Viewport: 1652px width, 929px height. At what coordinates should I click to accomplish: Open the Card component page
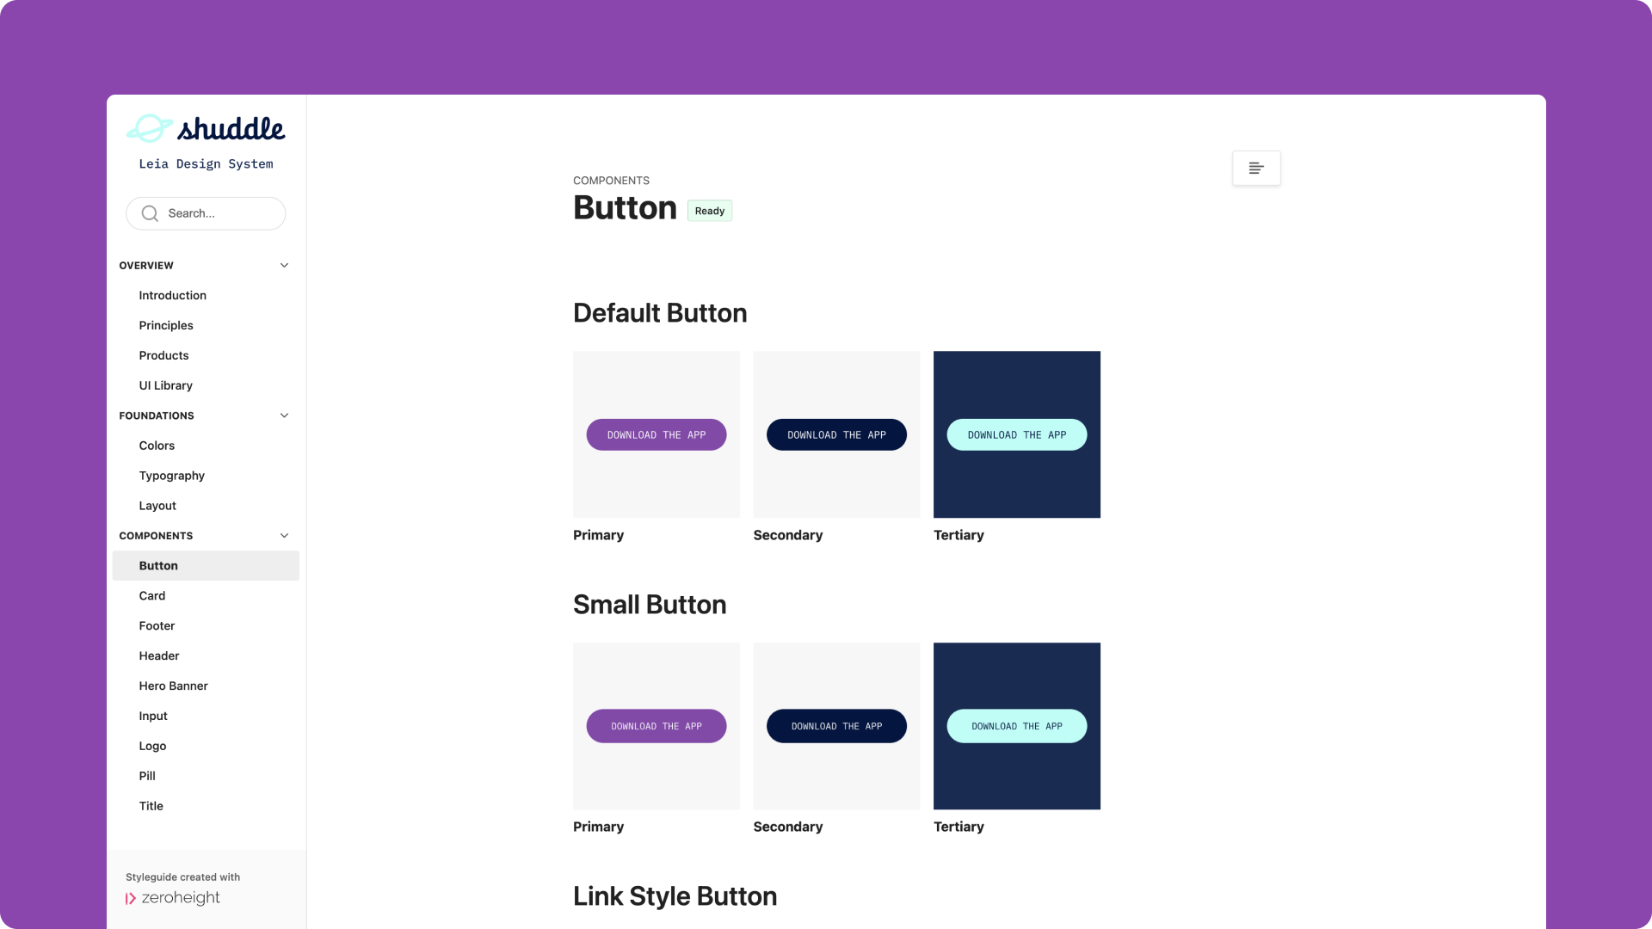coord(151,595)
